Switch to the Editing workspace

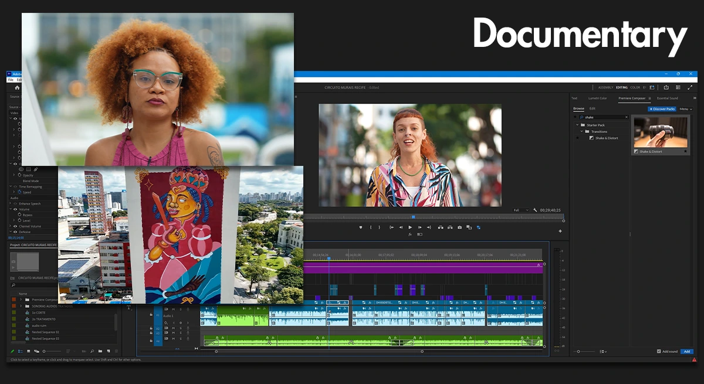click(622, 87)
